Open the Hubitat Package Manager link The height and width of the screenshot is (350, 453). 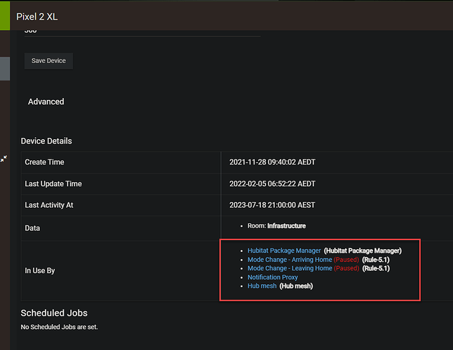[284, 250]
